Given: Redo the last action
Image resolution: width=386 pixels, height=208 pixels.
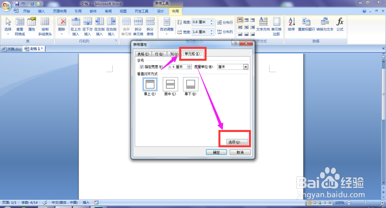Looking at the screenshot, I should point(32,4).
